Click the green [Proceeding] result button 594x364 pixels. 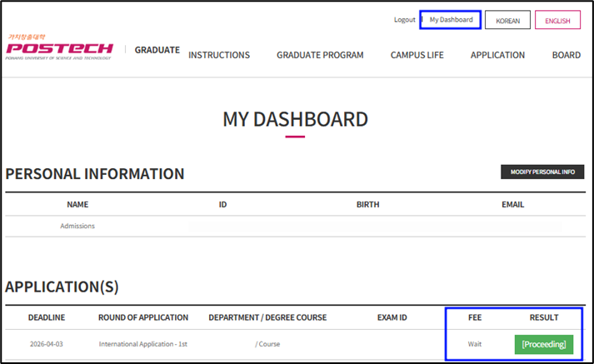click(543, 344)
